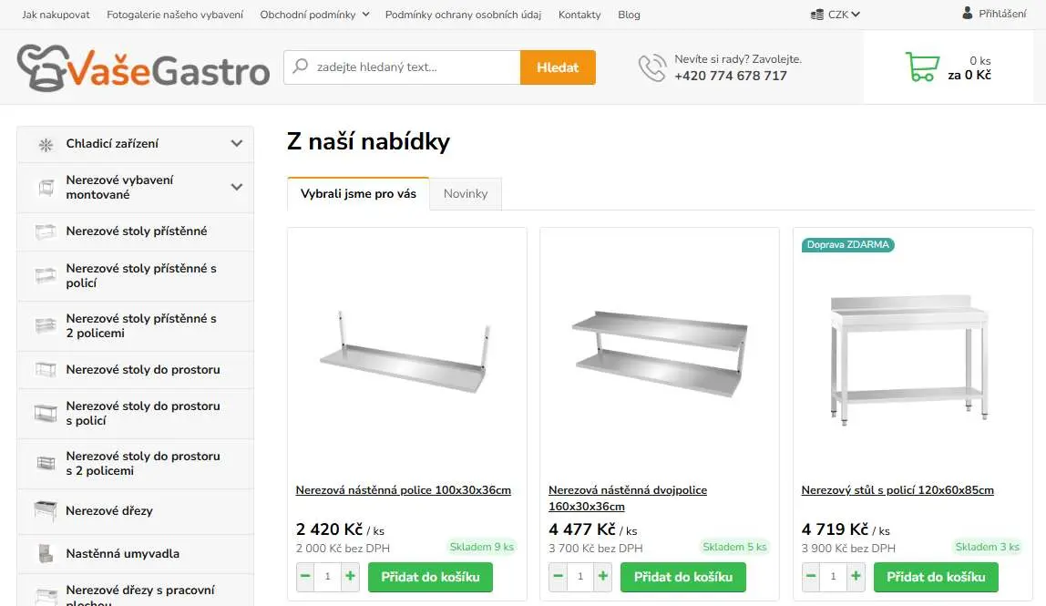
Task: Select the Nastěnná umyvadla category icon
Action: (x=45, y=553)
